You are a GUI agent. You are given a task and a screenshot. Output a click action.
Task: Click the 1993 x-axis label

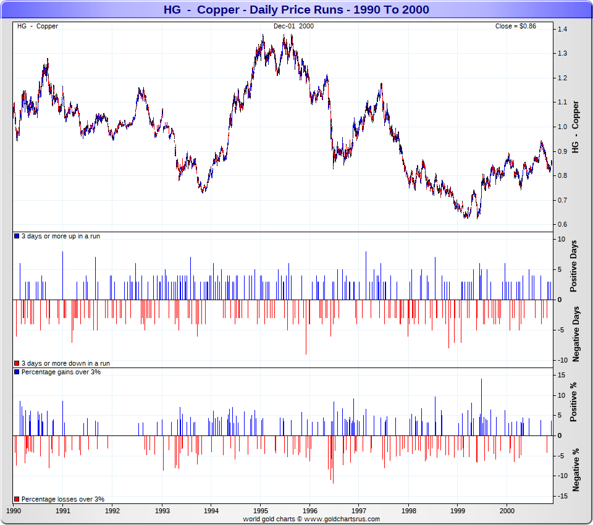pyautogui.click(x=162, y=511)
